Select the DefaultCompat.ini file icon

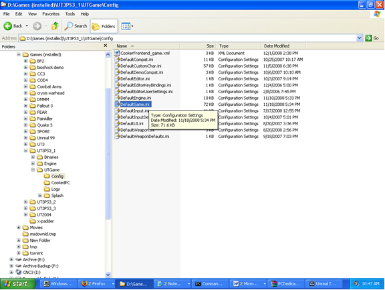(117, 60)
